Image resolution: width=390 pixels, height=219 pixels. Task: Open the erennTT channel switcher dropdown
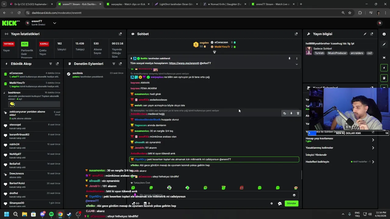(x=55, y=23)
